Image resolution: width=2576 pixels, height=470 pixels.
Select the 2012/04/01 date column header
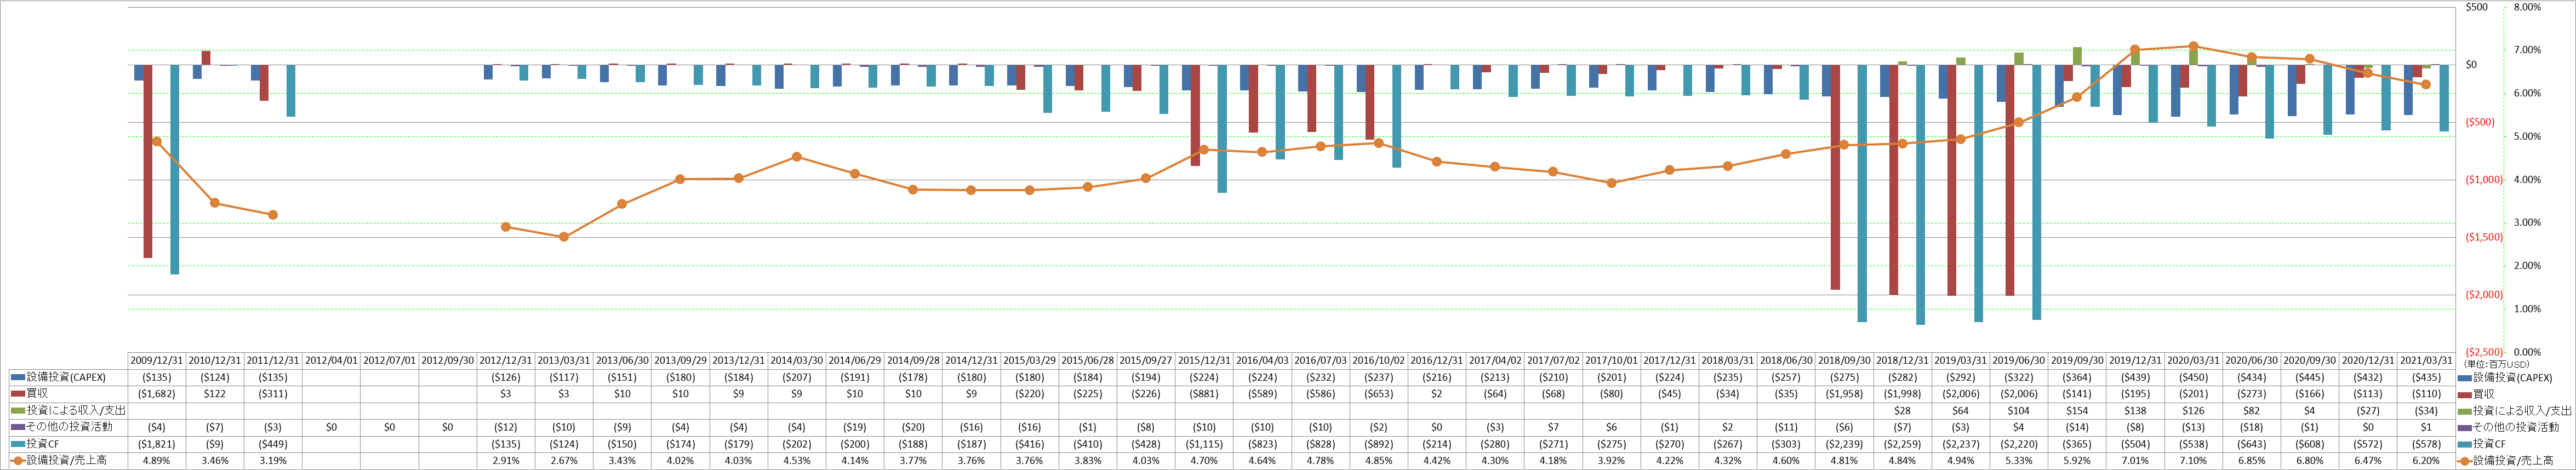(331, 361)
